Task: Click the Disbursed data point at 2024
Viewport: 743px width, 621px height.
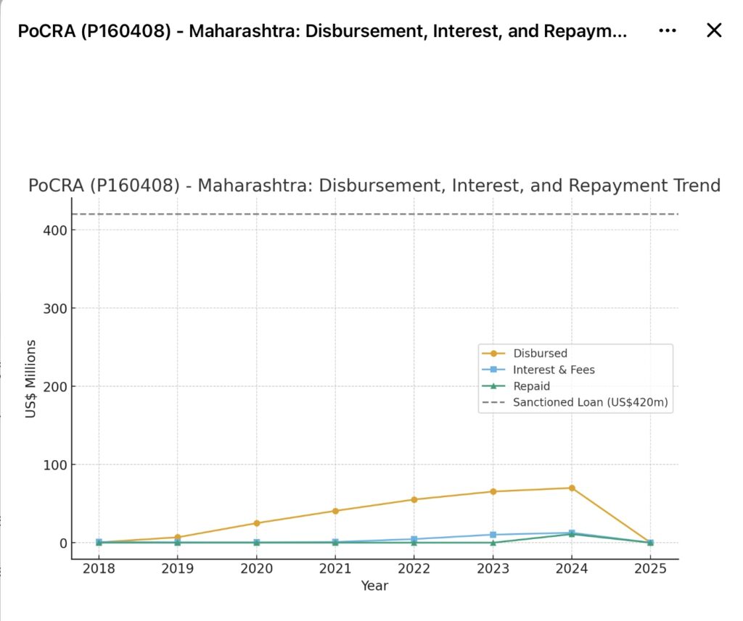Action: click(x=572, y=488)
